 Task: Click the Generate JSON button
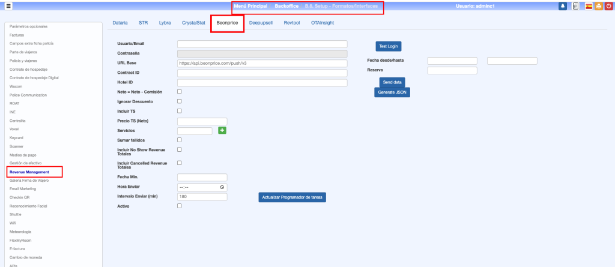392,92
